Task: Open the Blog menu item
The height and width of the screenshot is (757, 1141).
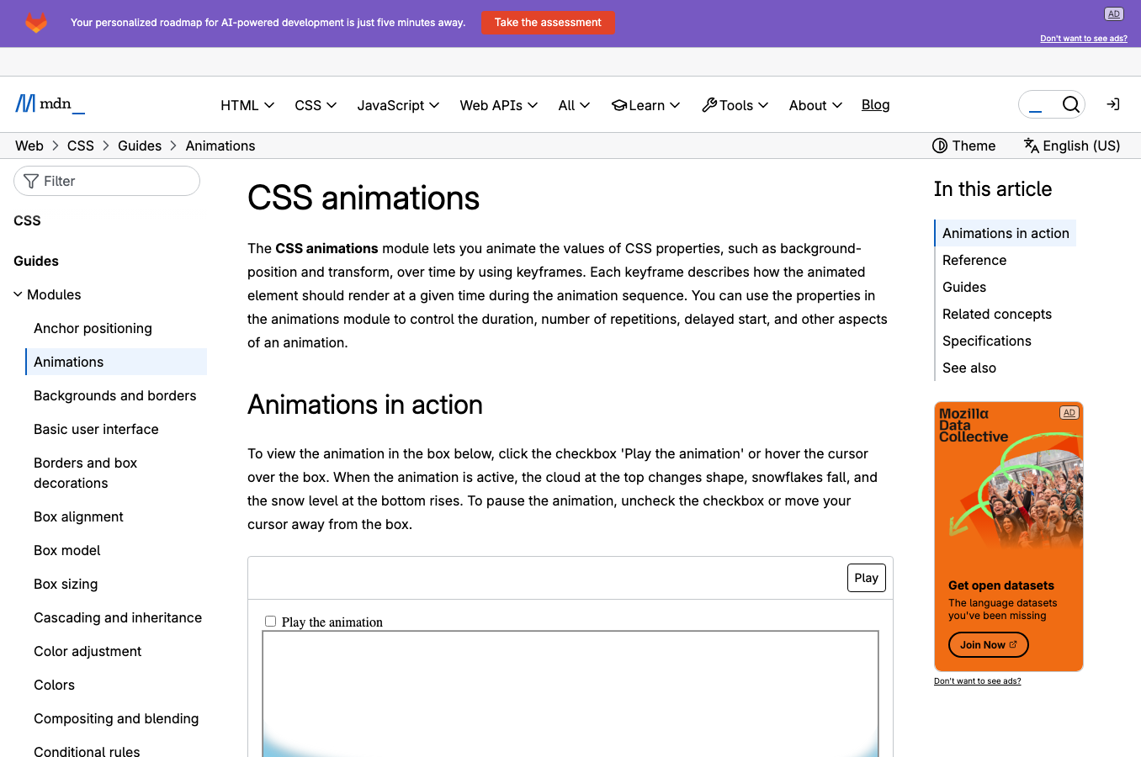Action: tap(875, 104)
